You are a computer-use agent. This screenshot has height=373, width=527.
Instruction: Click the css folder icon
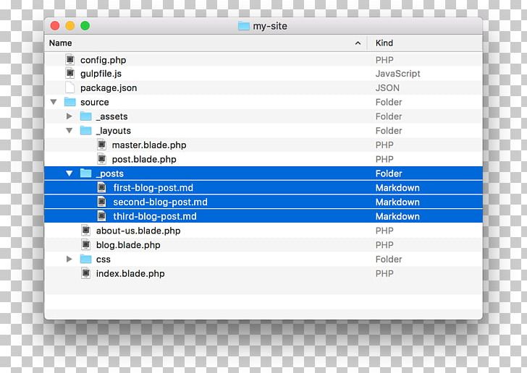pyautogui.click(x=86, y=260)
